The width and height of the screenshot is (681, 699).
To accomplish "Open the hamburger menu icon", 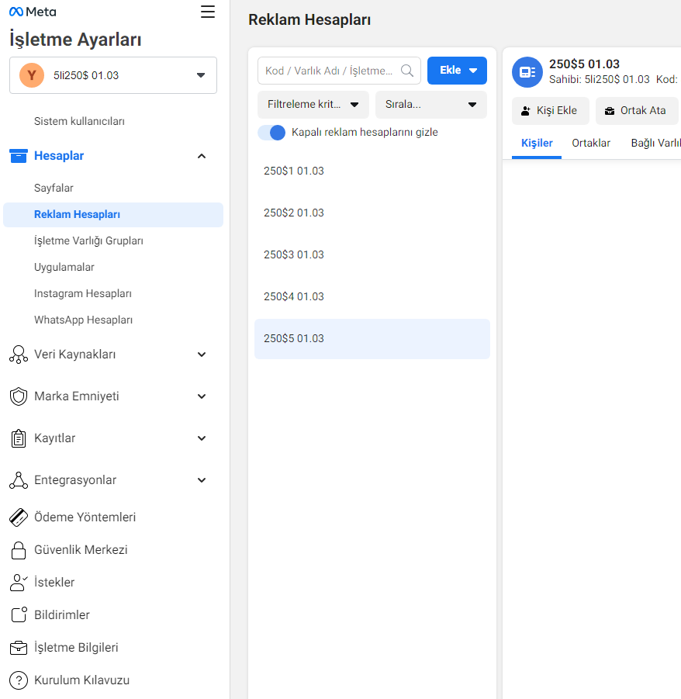I will [208, 12].
